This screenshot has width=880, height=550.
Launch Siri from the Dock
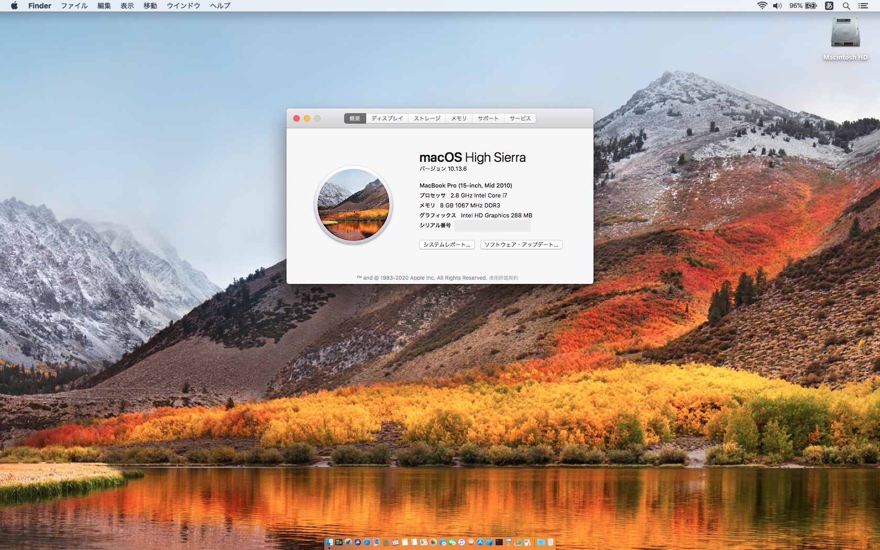[x=358, y=542]
